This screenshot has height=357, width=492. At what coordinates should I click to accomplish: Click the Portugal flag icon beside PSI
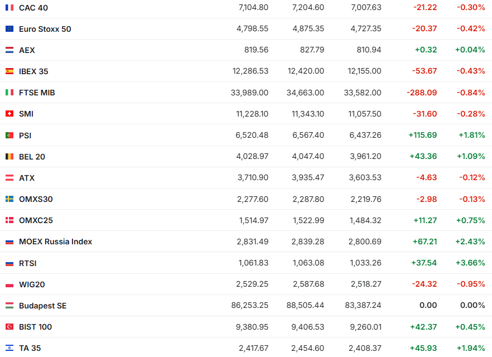pyautogui.click(x=9, y=136)
